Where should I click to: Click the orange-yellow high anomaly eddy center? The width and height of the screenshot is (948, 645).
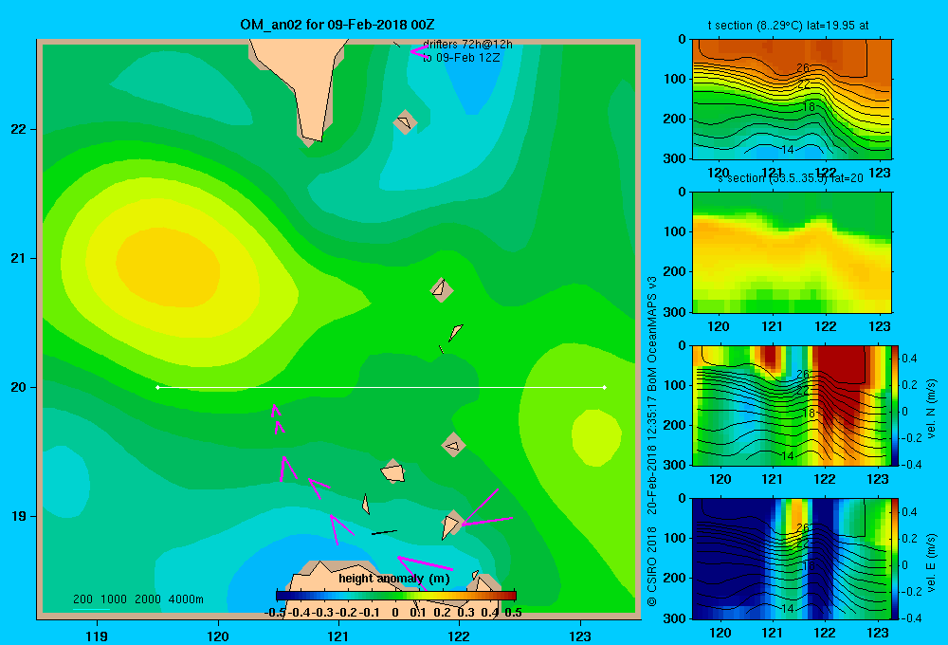(x=168, y=267)
